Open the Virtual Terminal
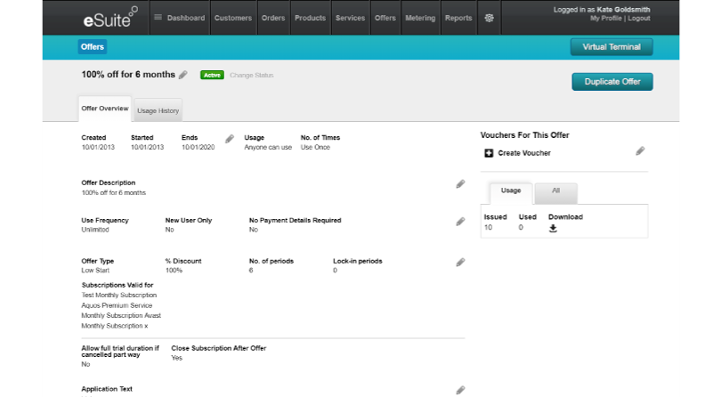The height and width of the screenshot is (397, 722). coord(612,46)
